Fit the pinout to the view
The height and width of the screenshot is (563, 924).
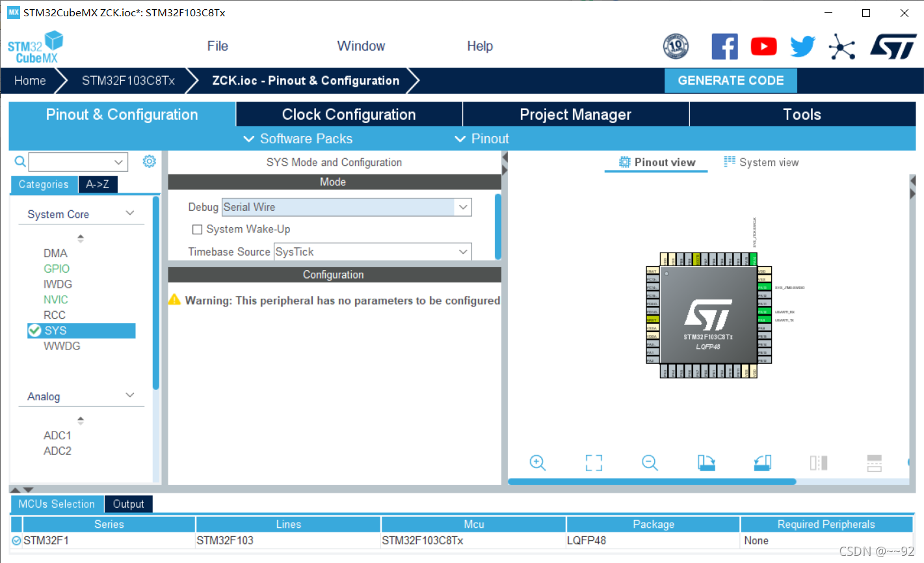594,463
